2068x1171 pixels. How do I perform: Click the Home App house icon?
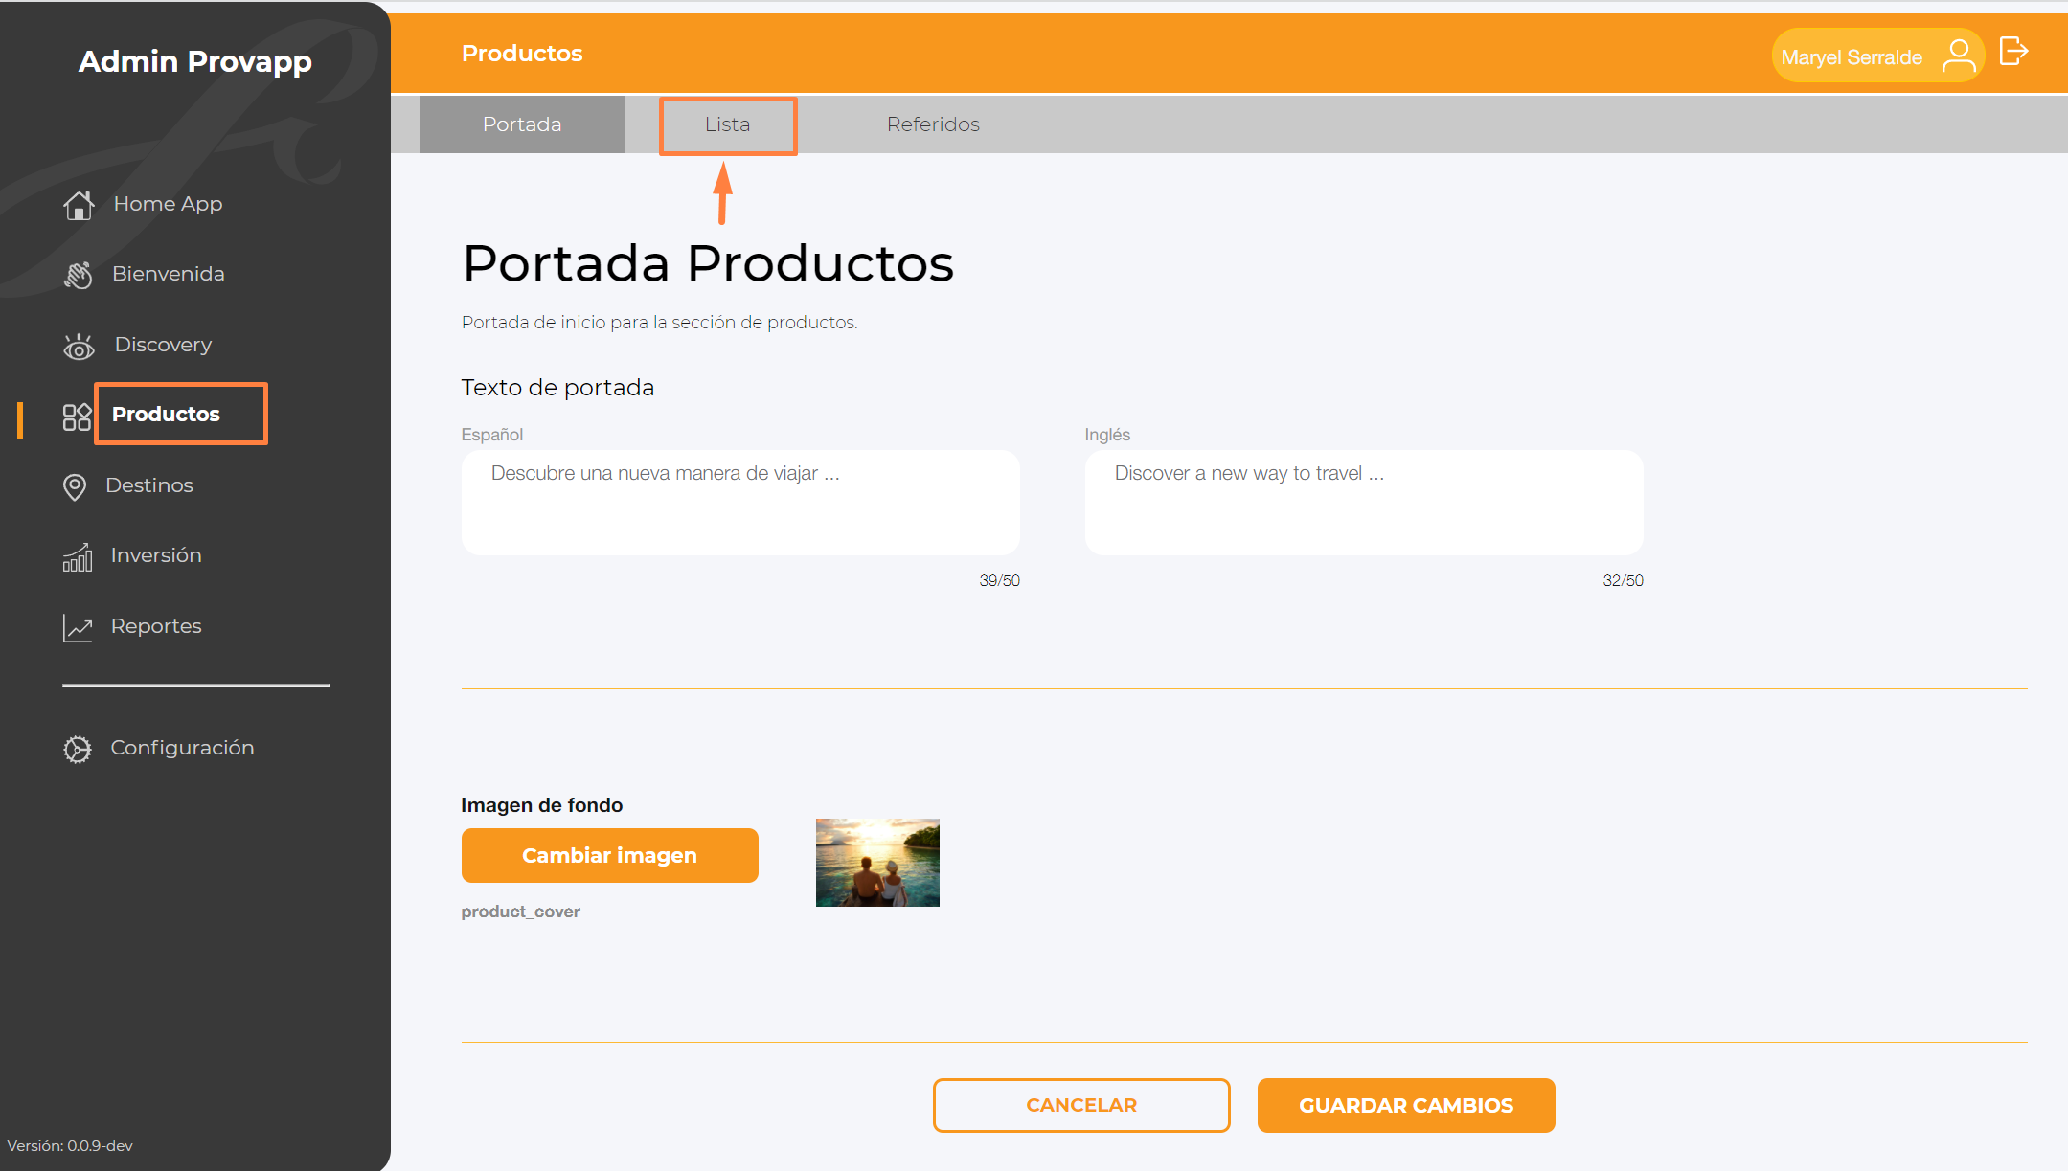tap(79, 205)
